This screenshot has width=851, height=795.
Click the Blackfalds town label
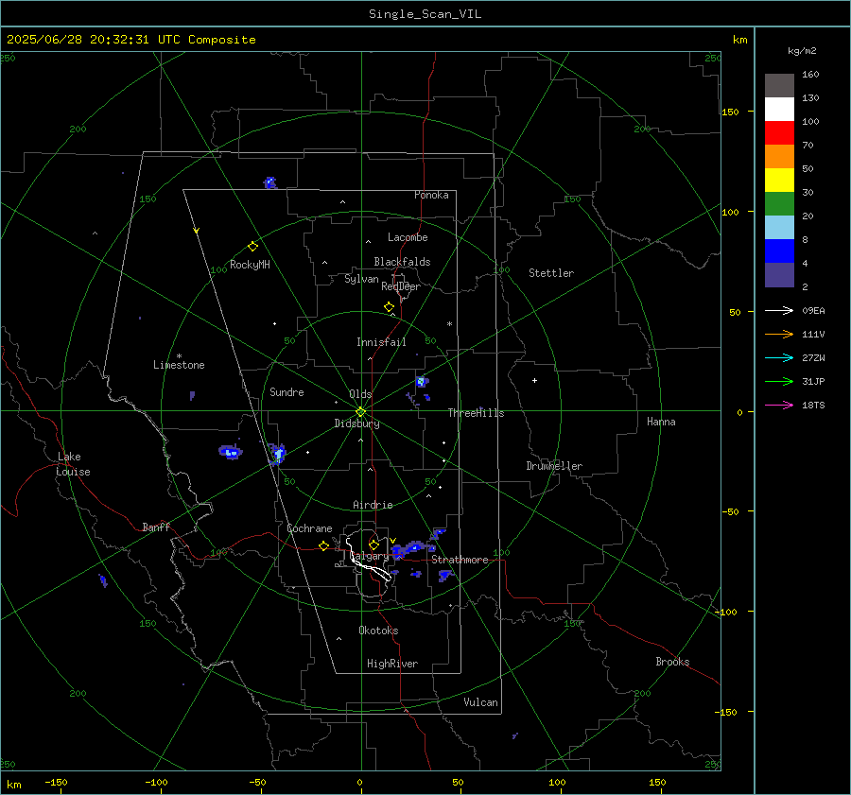click(402, 262)
